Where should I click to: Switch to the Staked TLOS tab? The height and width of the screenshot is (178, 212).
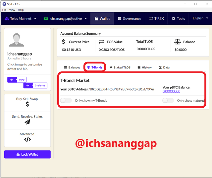(x=120, y=67)
